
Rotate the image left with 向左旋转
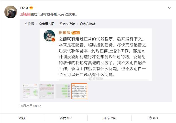click(x=67, y=24)
